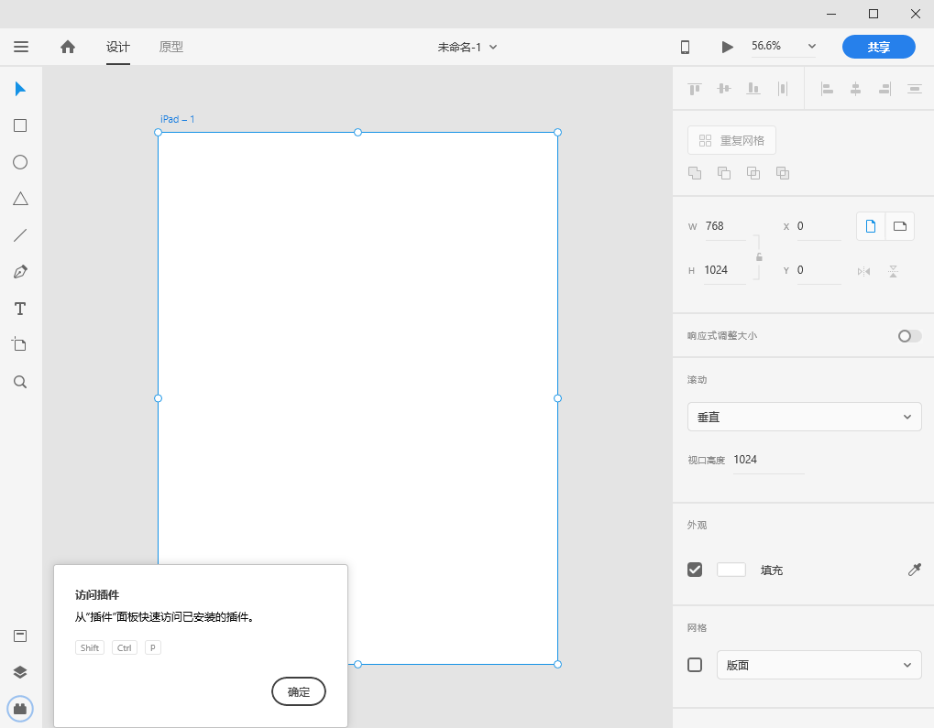Switch to the 原型 tab
Image resolution: width=934 pixels, height=728 pixels.
(x=171, y=47)
